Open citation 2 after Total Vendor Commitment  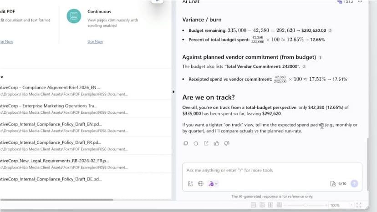point(304,66)
